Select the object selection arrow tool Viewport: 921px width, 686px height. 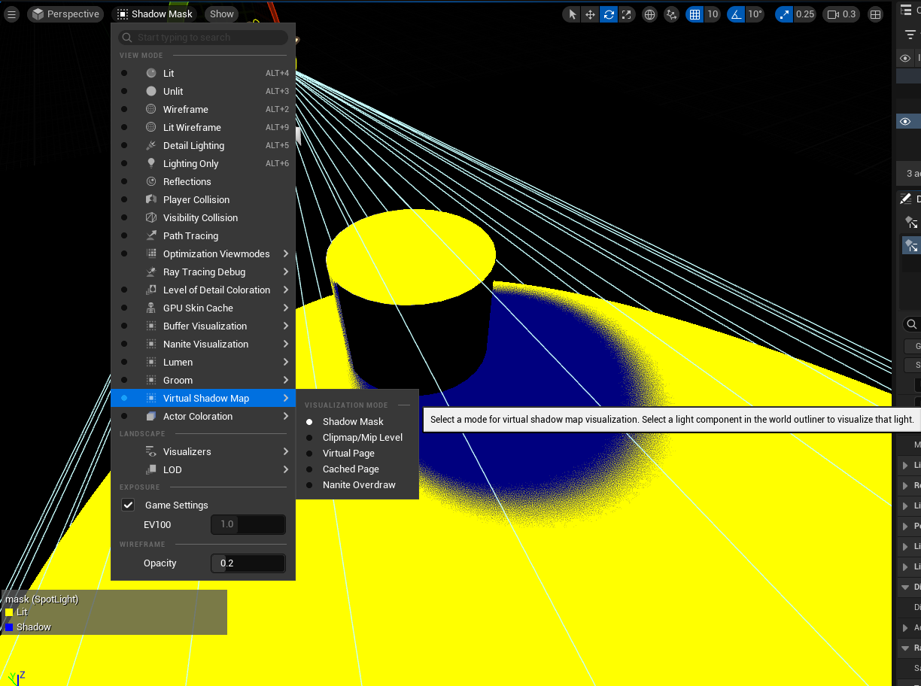[x=572, y=14]
